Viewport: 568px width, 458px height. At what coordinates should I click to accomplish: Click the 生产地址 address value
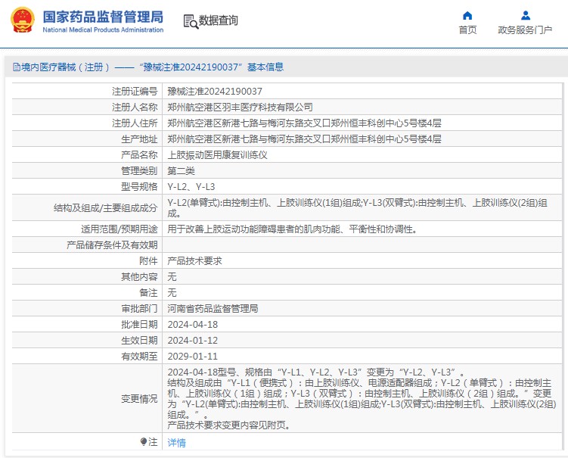tap(304, 139)
